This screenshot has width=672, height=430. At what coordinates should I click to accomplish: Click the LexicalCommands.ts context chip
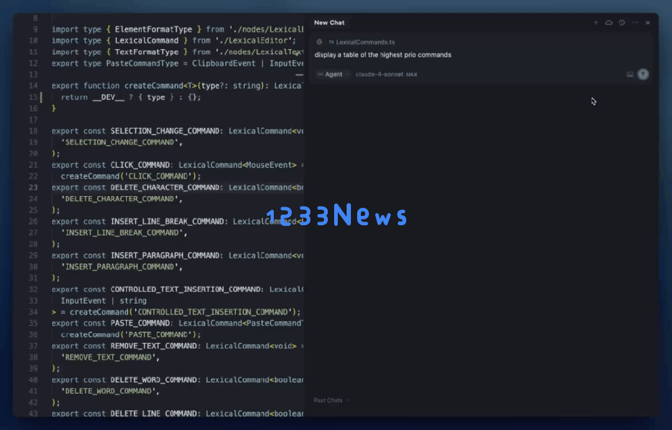pyautogui.click(x=362, y=42)
